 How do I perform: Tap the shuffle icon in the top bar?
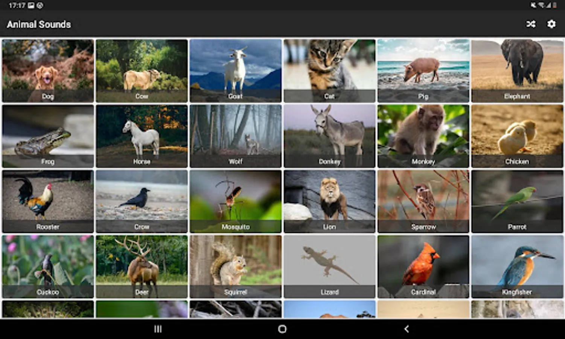coord(531,24)
